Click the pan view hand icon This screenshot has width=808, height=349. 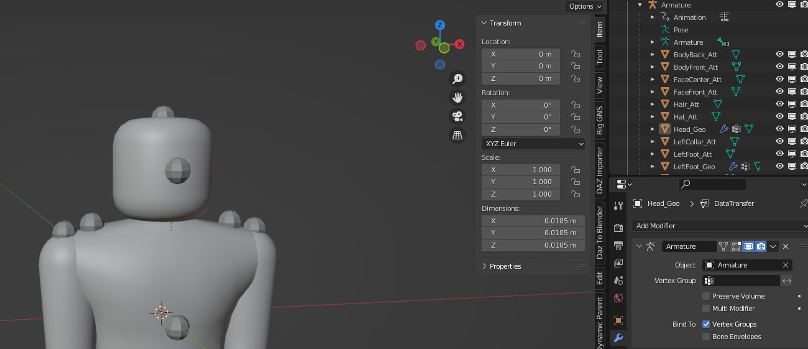click(x=457, y=98)
